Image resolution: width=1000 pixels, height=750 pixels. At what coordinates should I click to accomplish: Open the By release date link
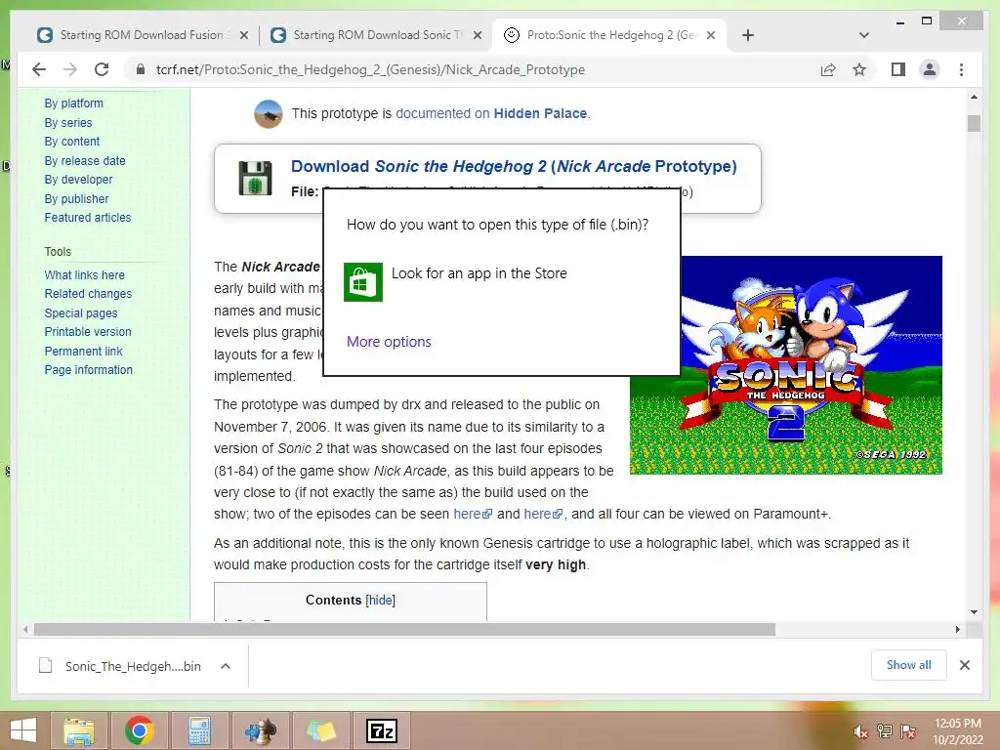tap(85, 161)
